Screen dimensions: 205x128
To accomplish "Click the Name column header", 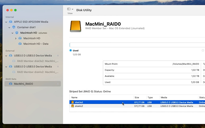I will [74, 97].
